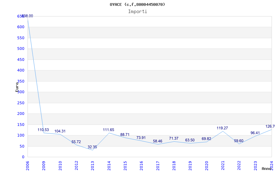Click the 126.70 value for 2024
The width and height of the screenshot is (275, 172).
point(270,127)
